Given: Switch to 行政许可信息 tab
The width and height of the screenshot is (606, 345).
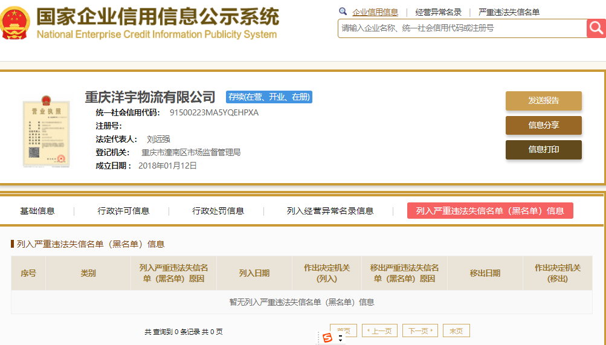Looking at the screenshot, I should [x=123, y=211].
